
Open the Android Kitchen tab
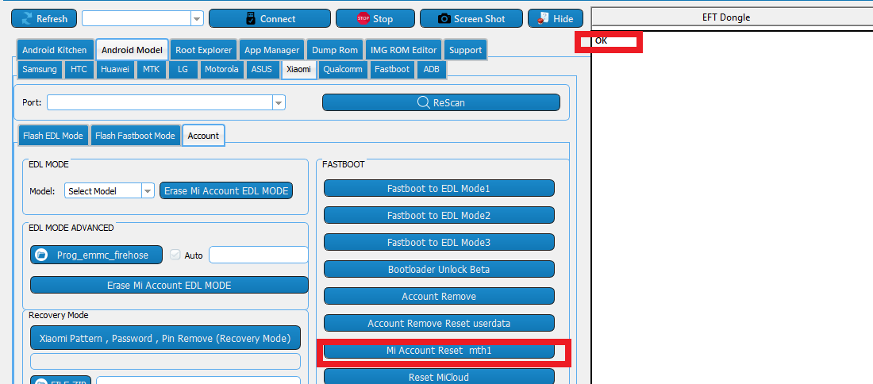[55, 50]
